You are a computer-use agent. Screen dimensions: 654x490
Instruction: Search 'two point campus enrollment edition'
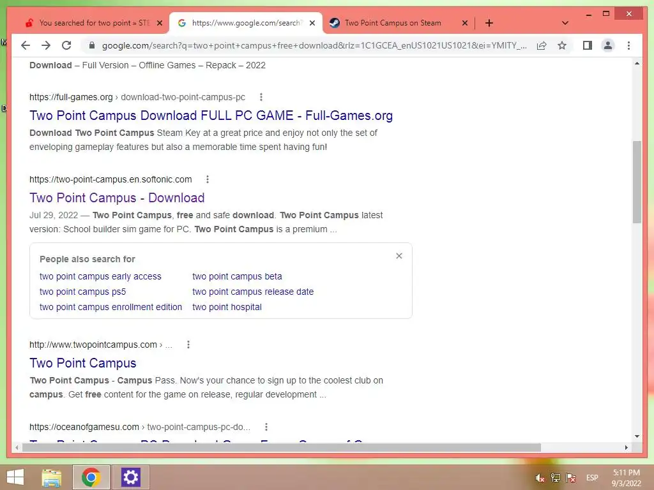point(110,307)
